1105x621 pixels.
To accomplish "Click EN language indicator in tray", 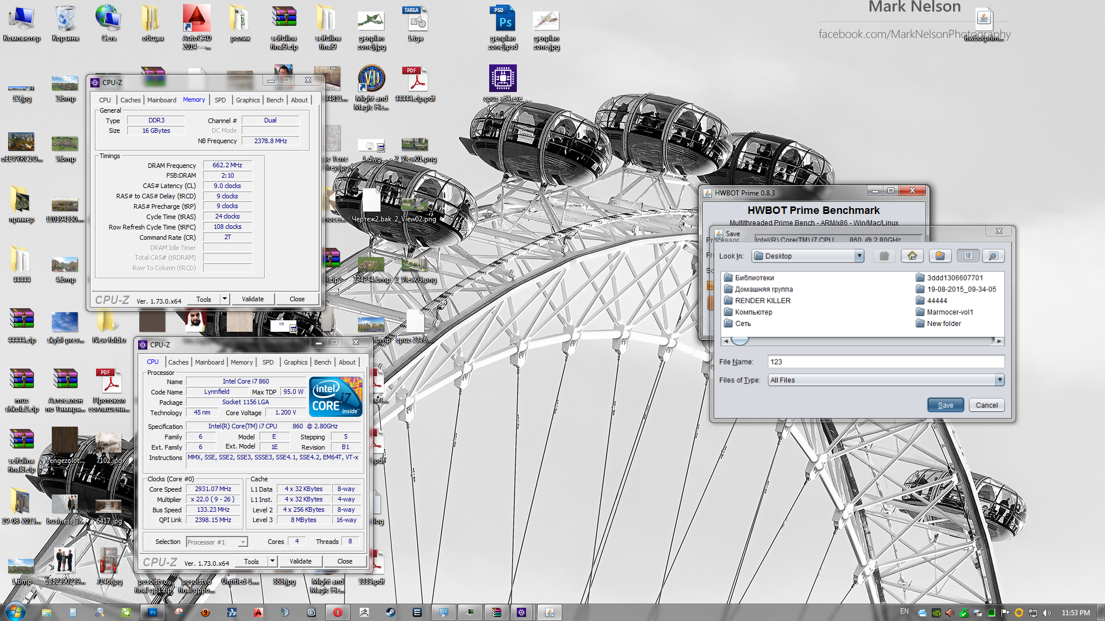I will pyautogui.click(x=904, y=611).
